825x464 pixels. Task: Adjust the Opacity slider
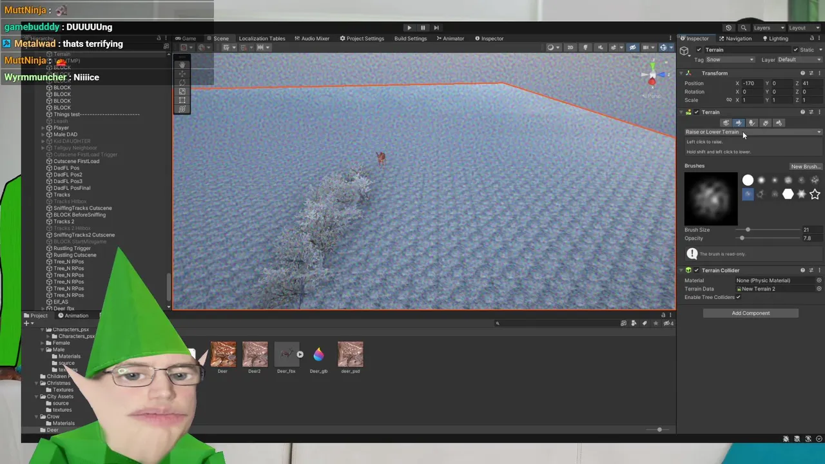pyautogui.click(x=767, y=238)
